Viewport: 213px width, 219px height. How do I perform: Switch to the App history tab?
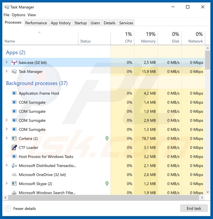(x=61, y=23)
